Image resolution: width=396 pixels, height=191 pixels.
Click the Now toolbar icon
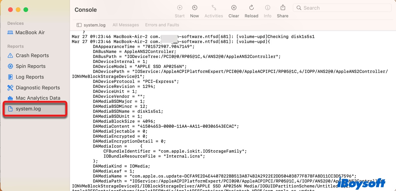pos(195,8)
